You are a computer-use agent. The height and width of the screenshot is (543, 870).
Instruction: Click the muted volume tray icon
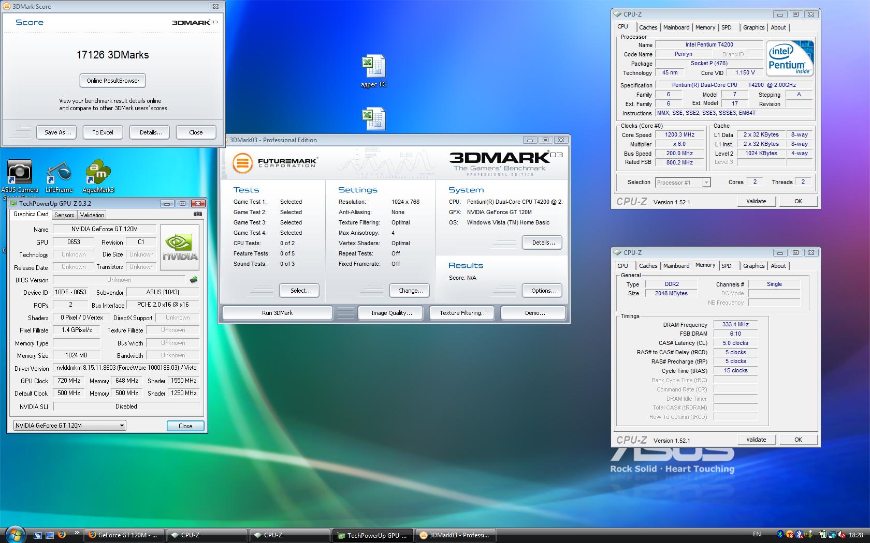(842, 534)
